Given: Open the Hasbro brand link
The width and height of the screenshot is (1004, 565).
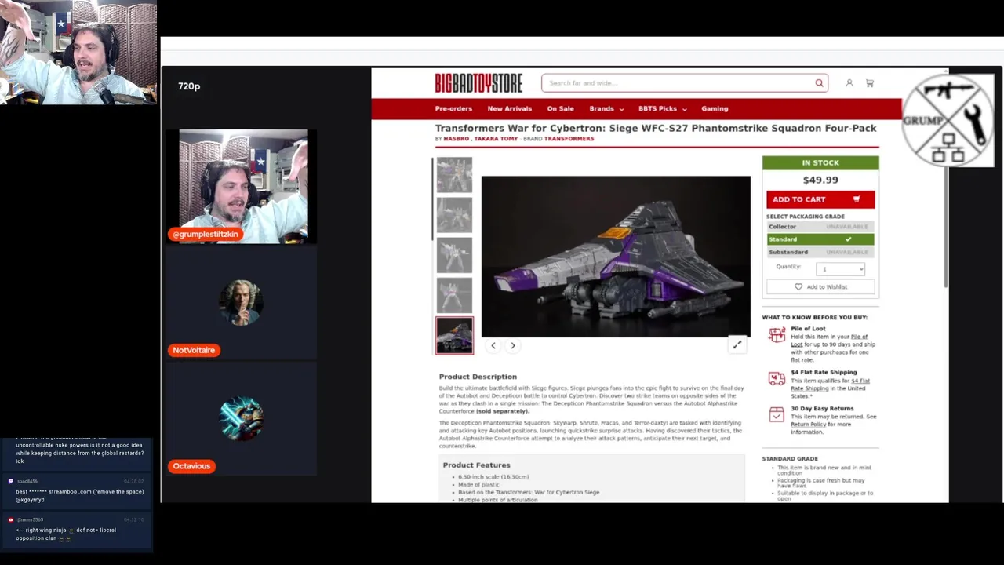Looking at the screenshot, I should tap(456, 139).
